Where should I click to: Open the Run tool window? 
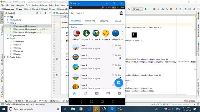8,101
